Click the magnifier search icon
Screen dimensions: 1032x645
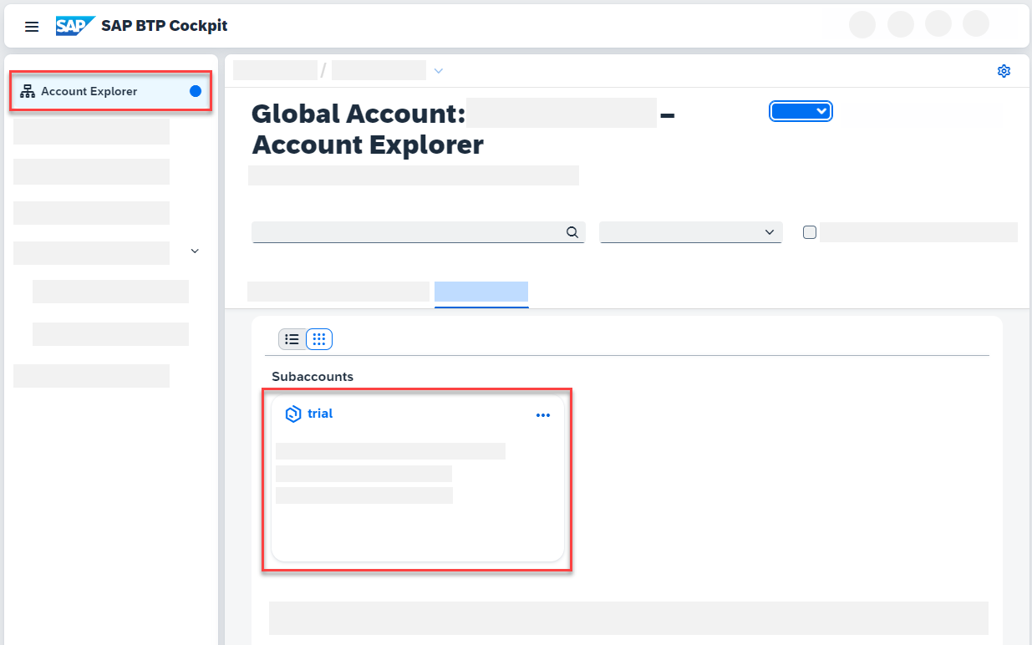[572, 232]
